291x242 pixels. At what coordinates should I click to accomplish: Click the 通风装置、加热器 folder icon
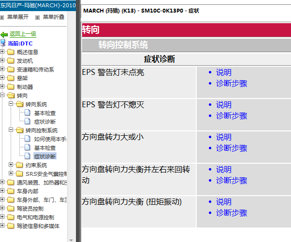pos(11,182)
